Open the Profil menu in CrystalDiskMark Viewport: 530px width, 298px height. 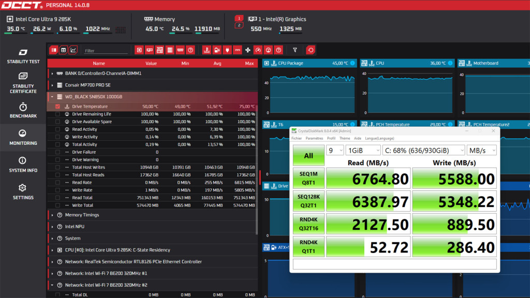pos(331,138)
